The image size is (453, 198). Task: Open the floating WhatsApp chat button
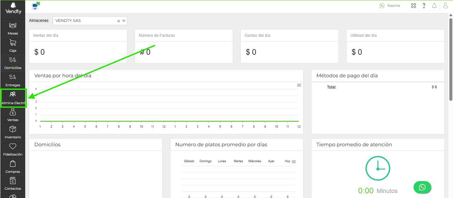(422, 187)
